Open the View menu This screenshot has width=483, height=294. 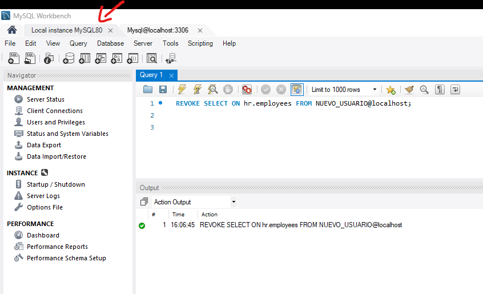click(x=53, y=43)
